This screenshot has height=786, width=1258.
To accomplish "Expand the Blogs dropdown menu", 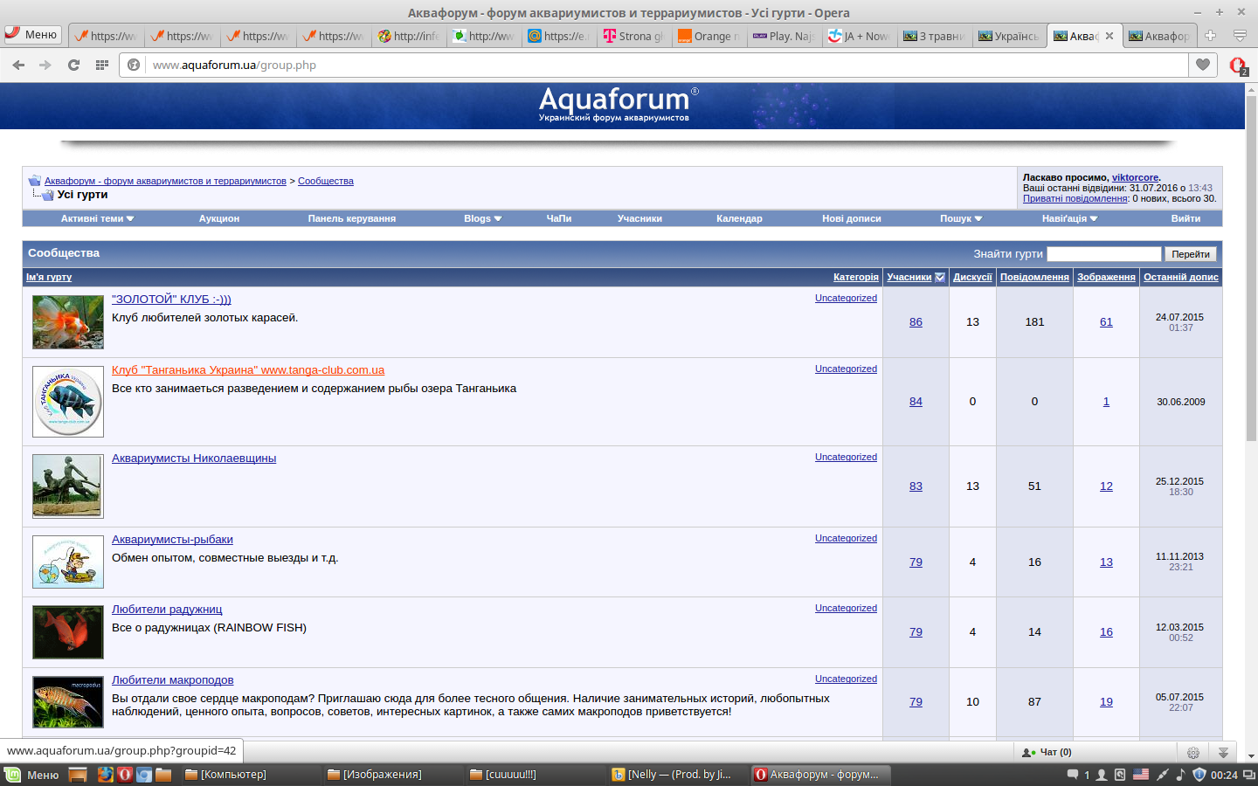I will pos(482,218).
